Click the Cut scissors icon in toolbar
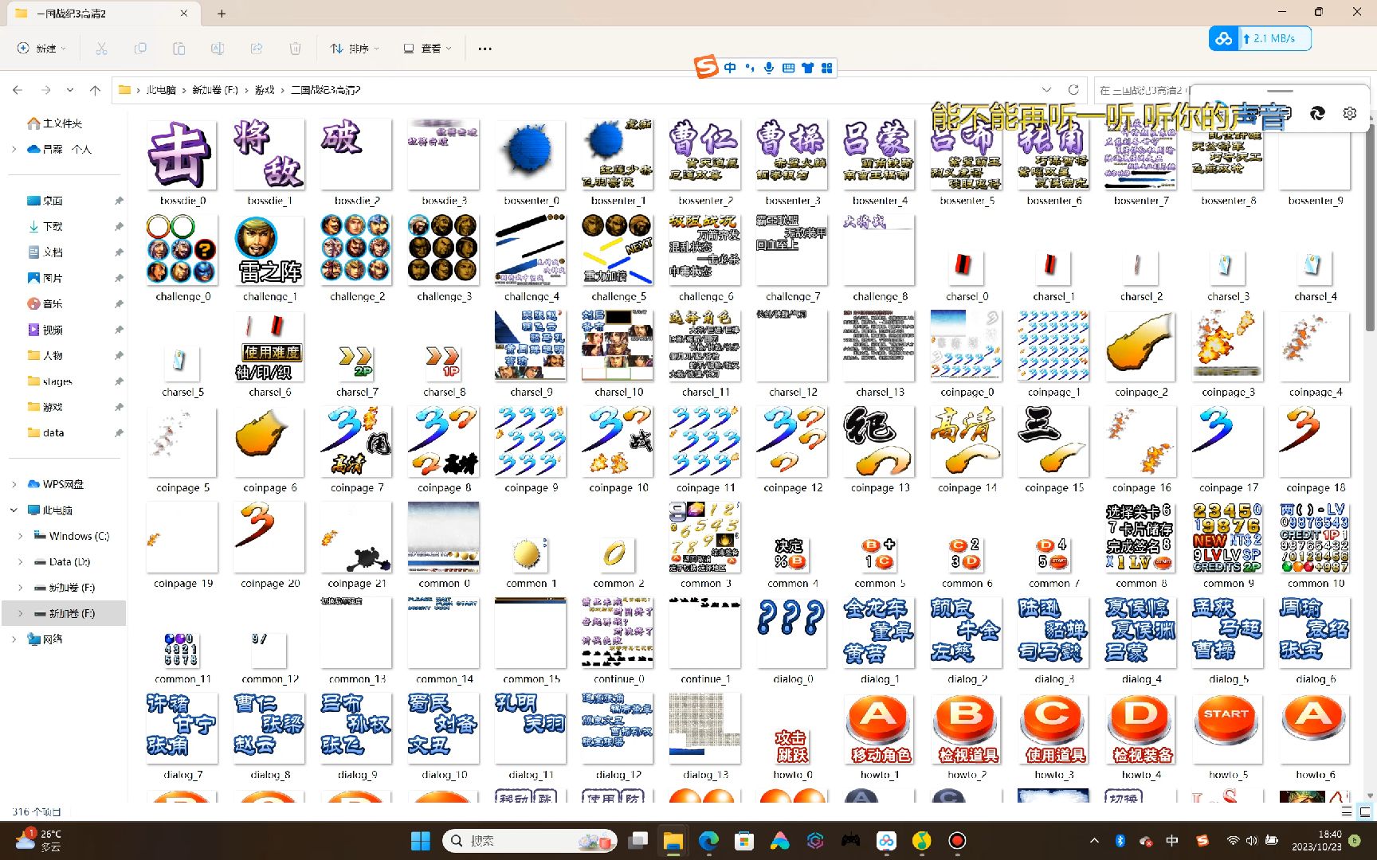 coord(101,49)
